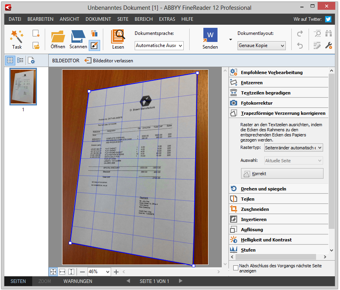Switch to thumbnail view of pages
Image resolution: width=340 pixels, height=290 pixels.
10,60
